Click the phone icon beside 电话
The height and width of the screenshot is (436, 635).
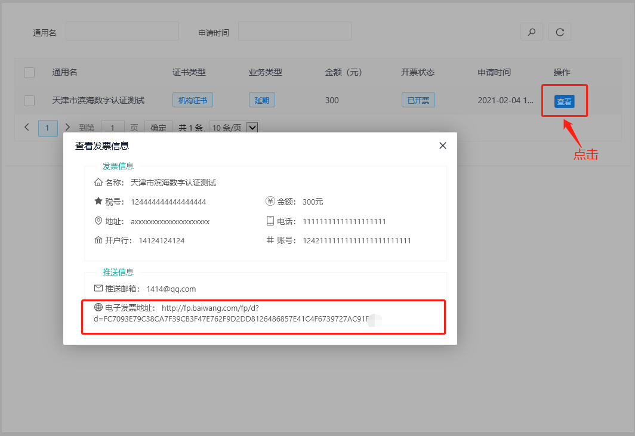click(270, 221)
